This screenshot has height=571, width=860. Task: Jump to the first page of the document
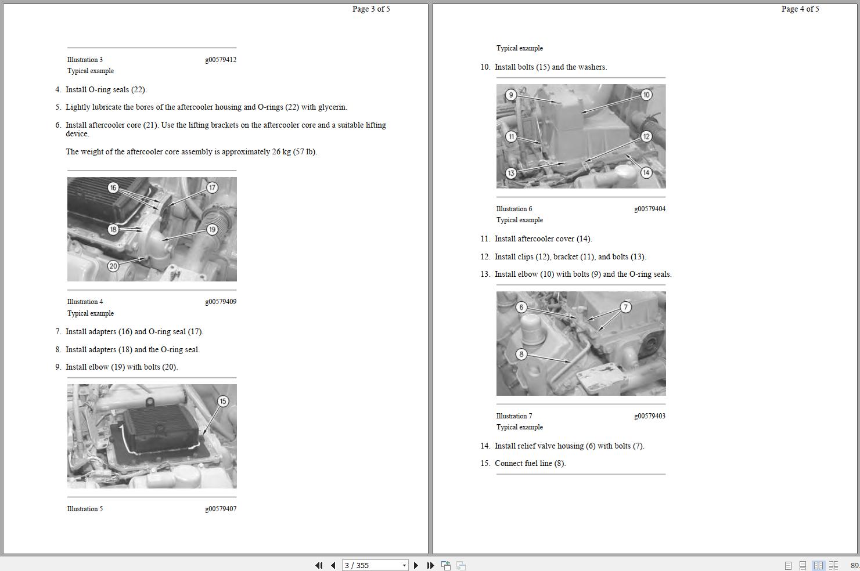tap(319, 565)
